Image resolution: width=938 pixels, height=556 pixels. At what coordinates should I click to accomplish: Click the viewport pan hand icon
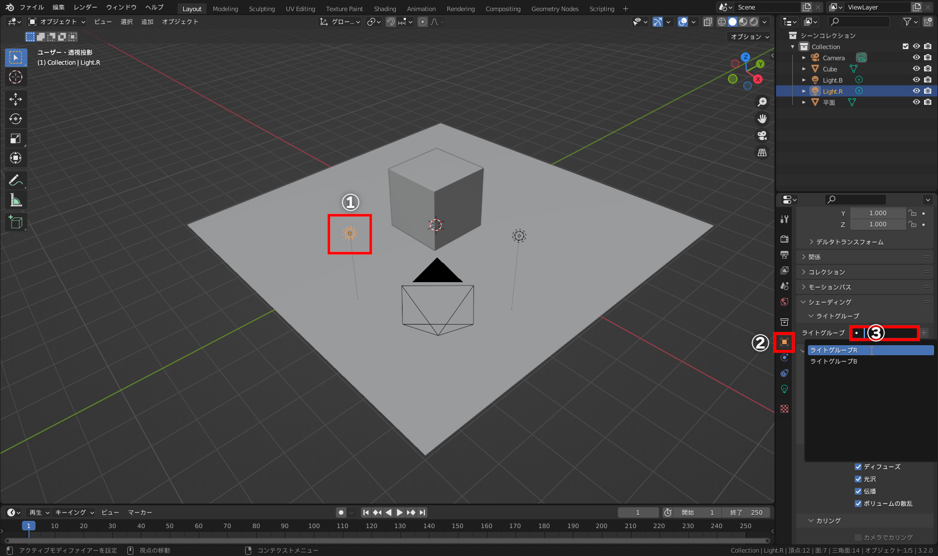click(762, 119)
